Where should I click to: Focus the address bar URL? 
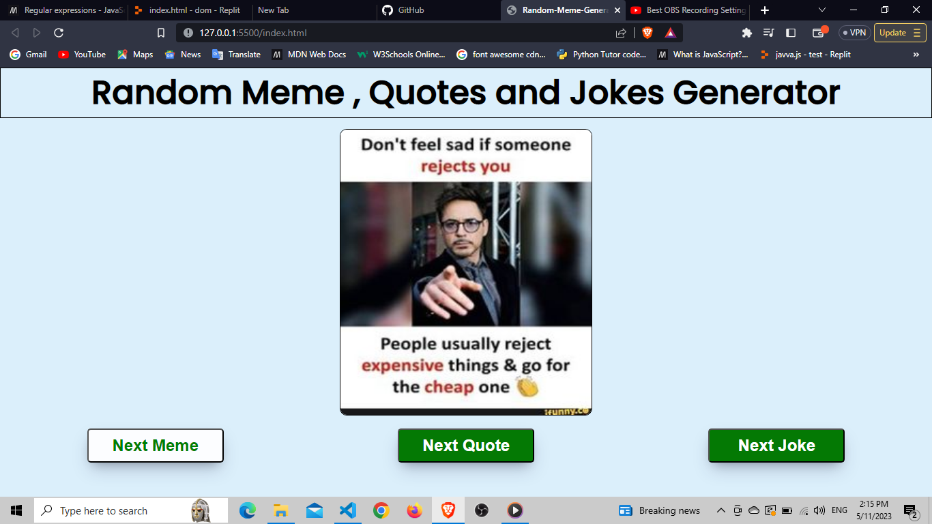tap(253, 33)
